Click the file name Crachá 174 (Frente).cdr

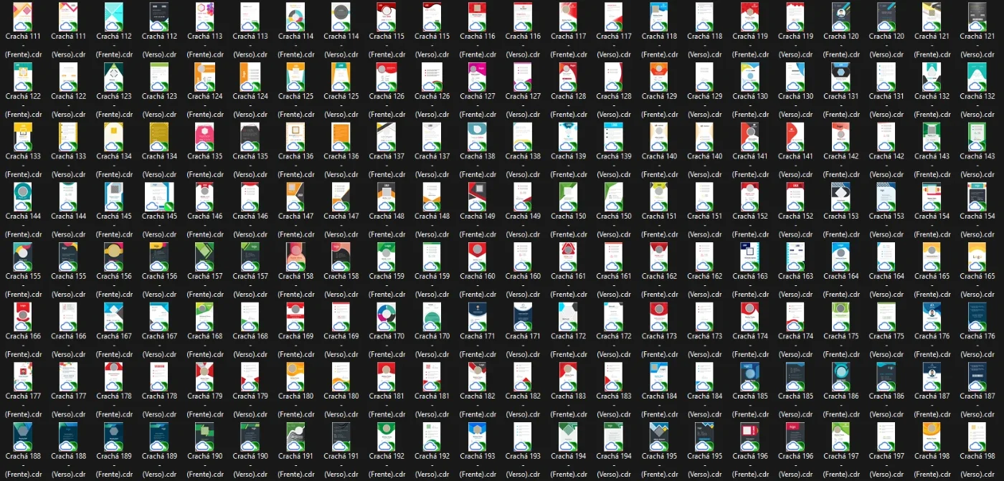tap(749, 345)
